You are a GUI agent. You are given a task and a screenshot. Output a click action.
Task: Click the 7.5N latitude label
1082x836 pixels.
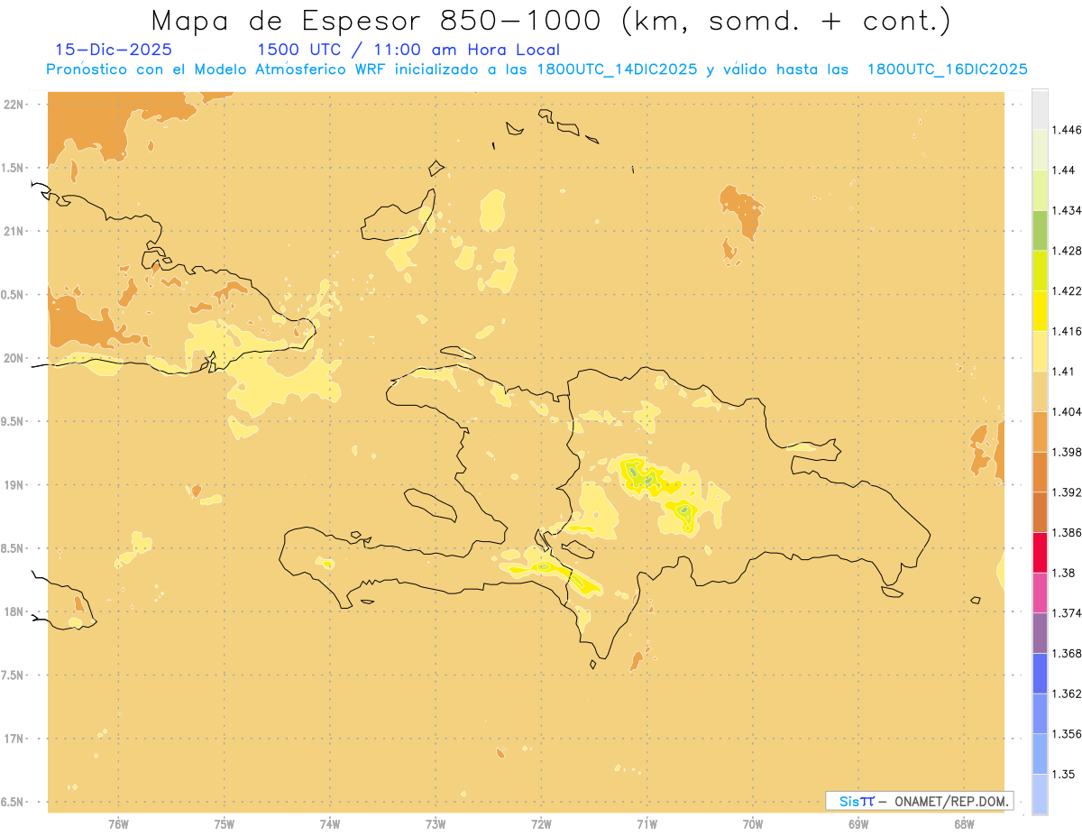(14, 675)
